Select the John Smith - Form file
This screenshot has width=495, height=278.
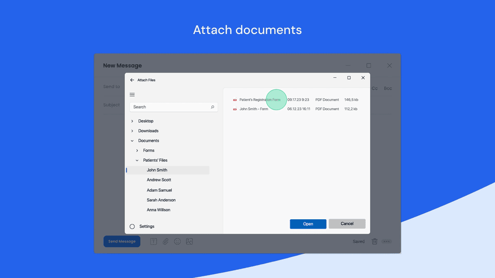254,109
